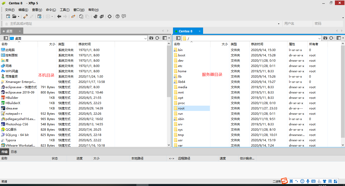This screenshot has height=186, width=345.
Task: Expand the host address history dropdown
Action: 279,24
